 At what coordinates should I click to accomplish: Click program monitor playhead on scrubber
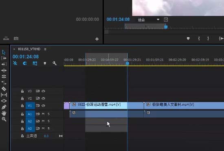166,27
